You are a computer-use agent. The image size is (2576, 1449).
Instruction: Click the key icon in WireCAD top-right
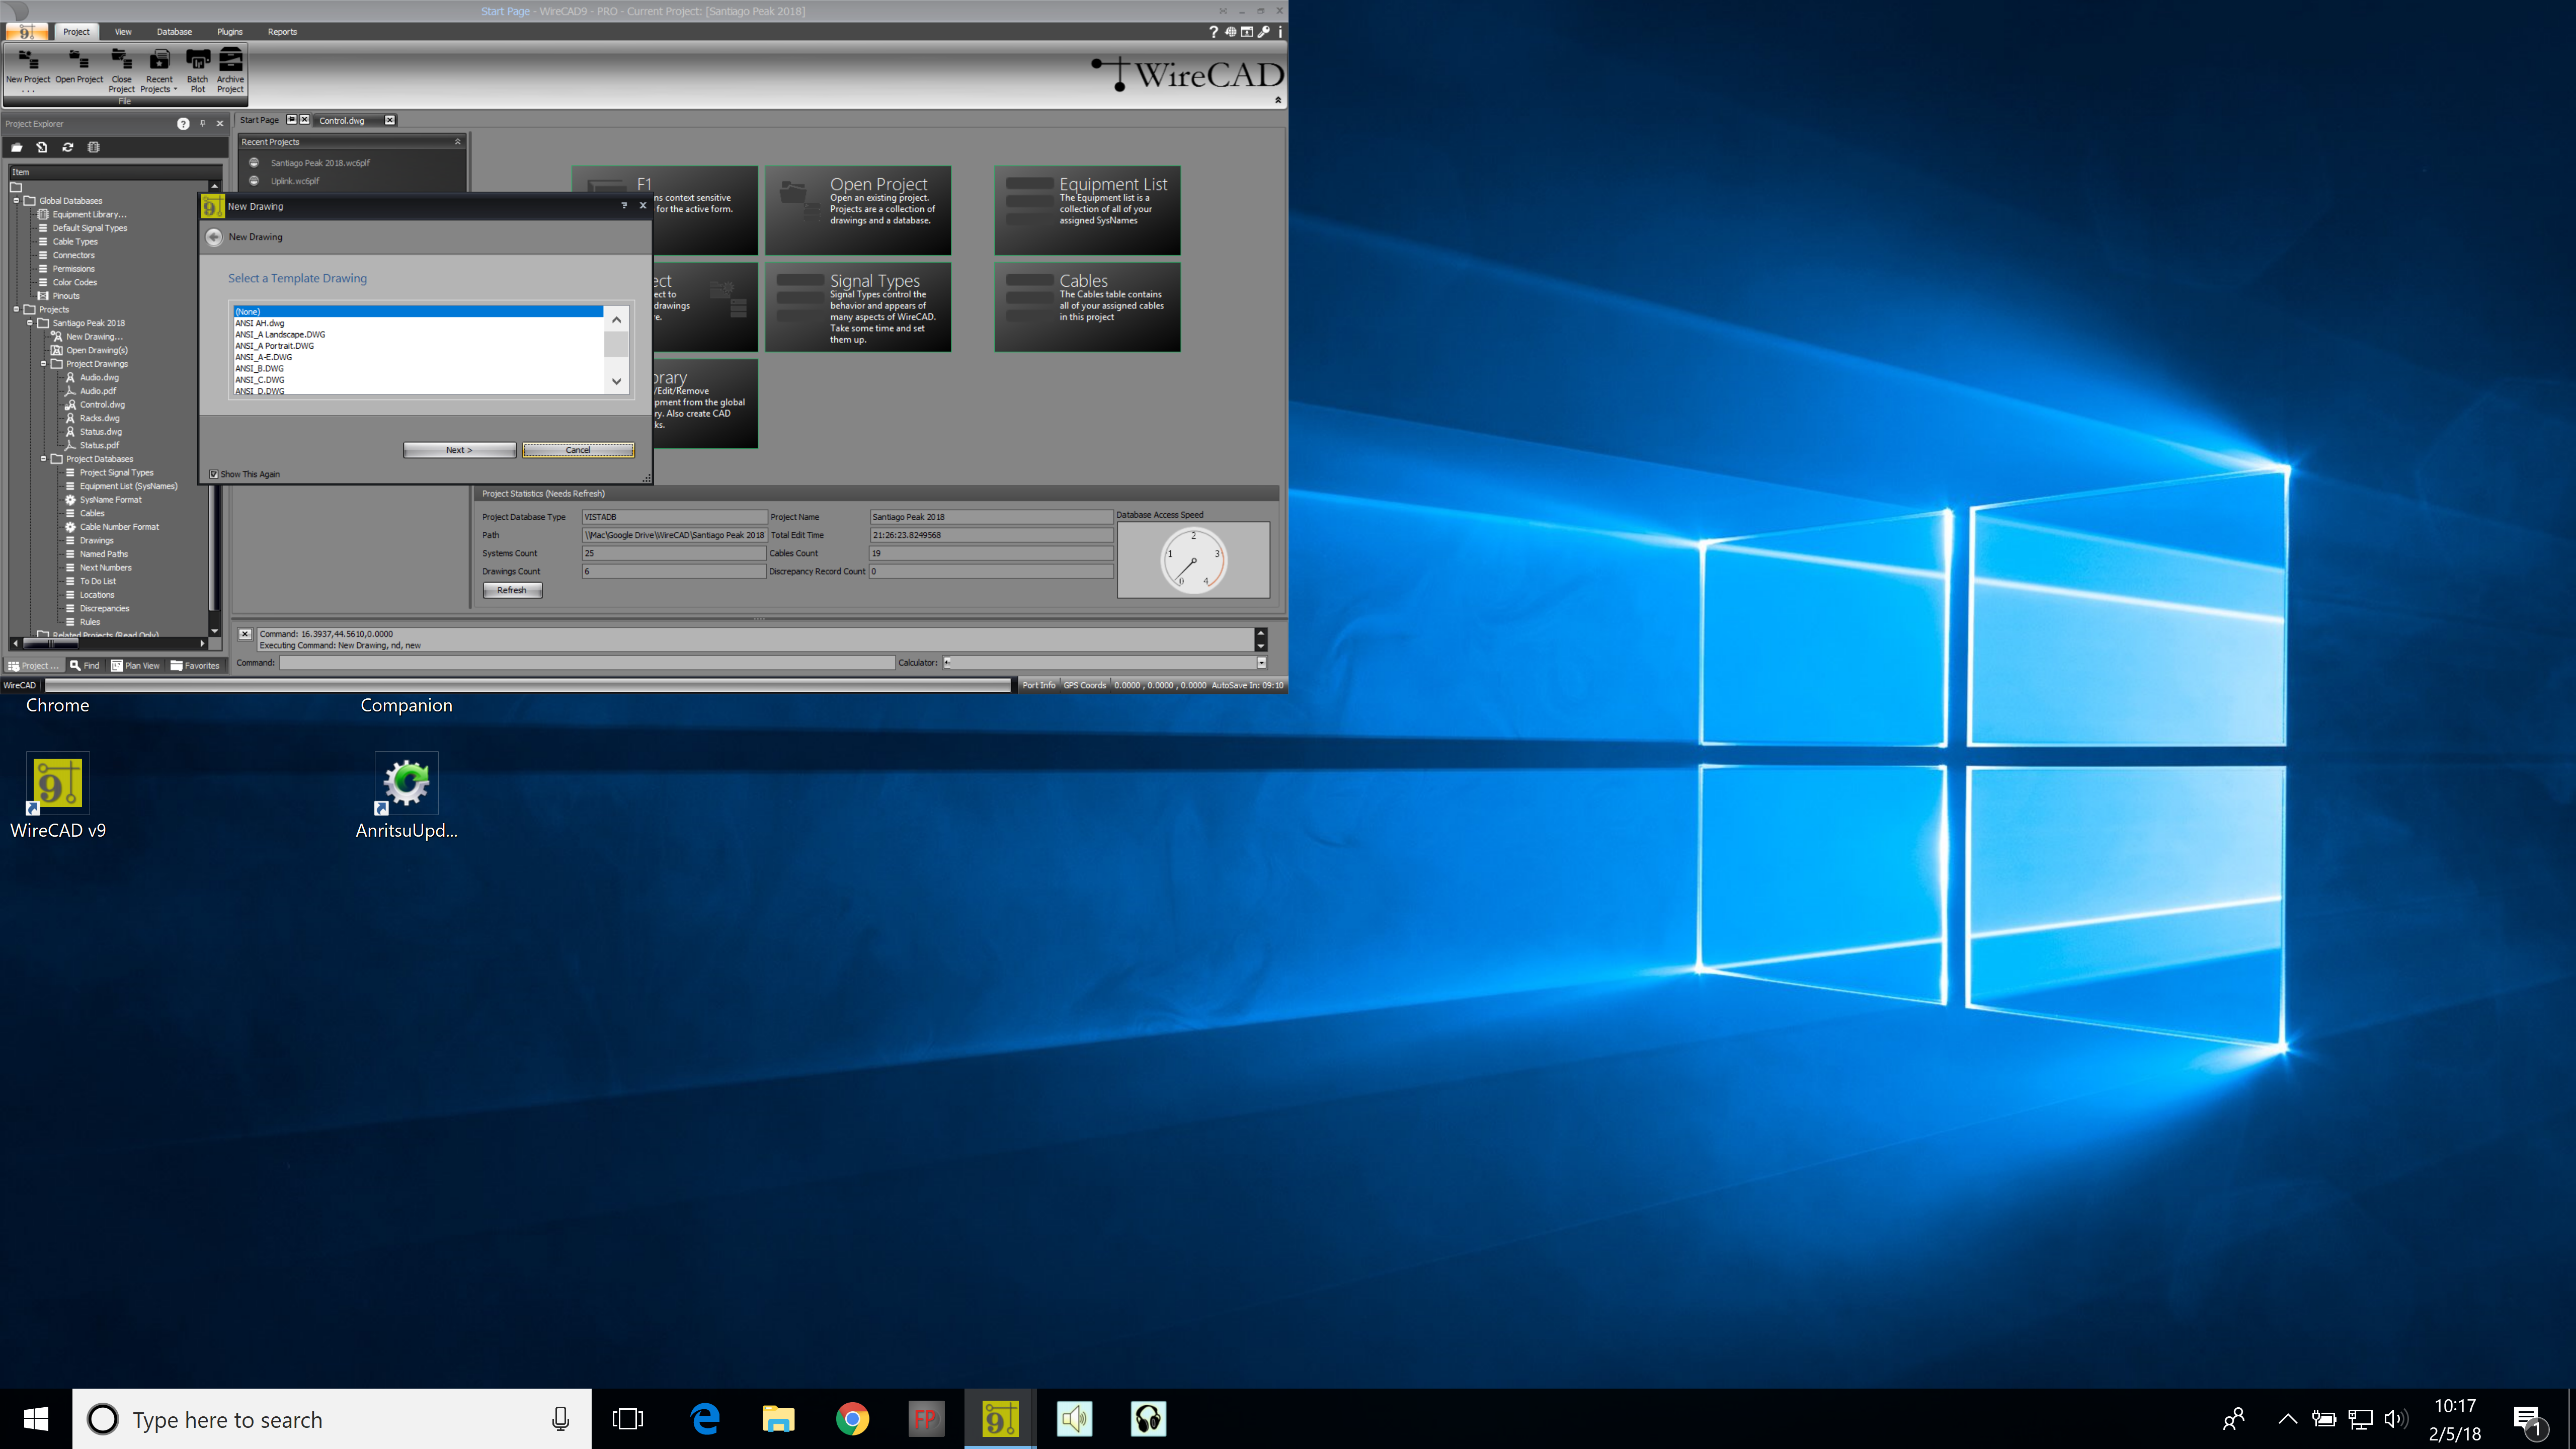pyautogui.click(x=1264, y=32)
